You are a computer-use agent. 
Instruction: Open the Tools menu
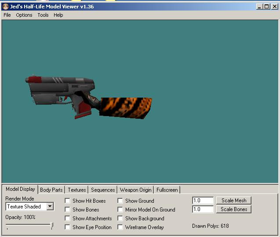[43, 15]
